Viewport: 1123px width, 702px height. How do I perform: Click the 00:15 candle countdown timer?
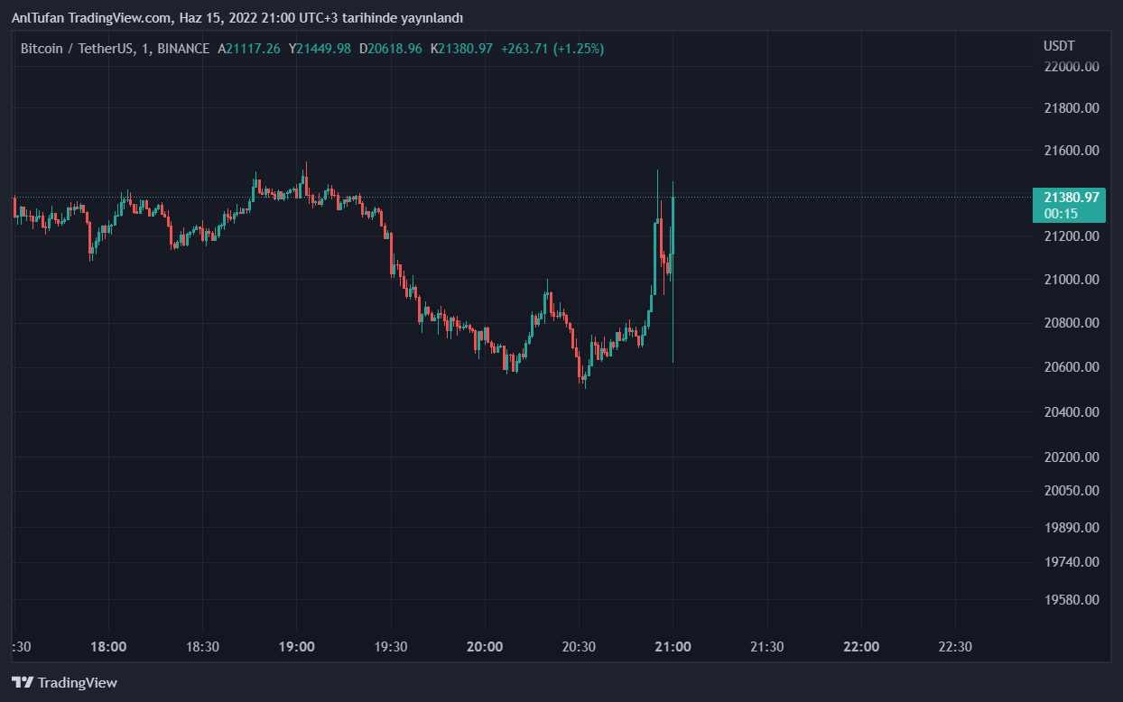[1060, 214]
